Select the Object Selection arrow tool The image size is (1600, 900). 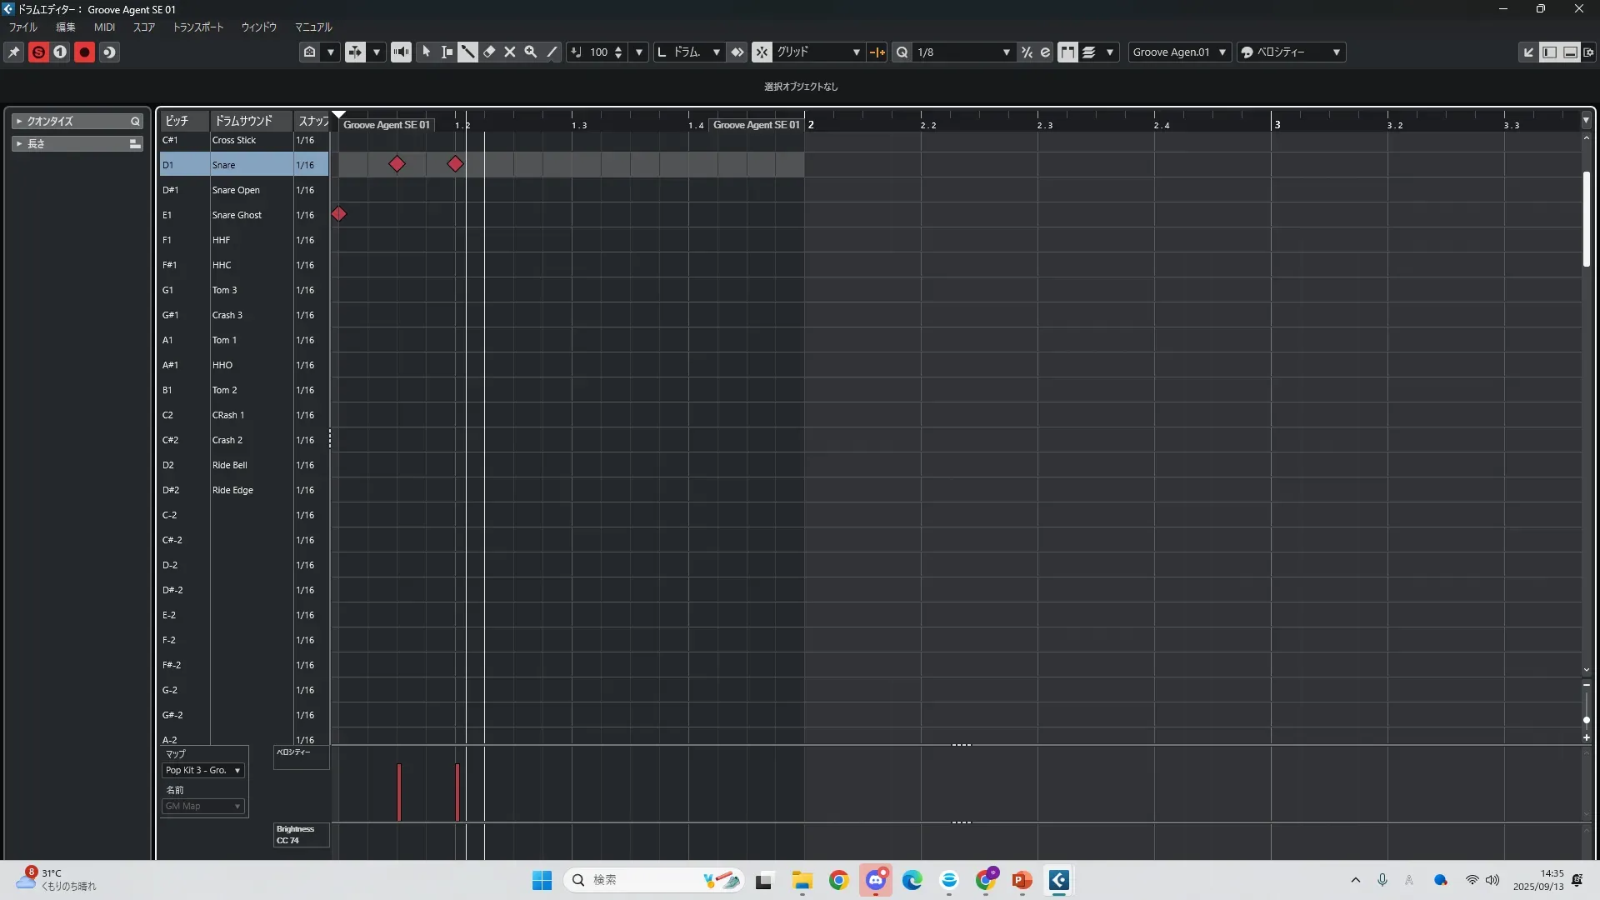[427, 52]
